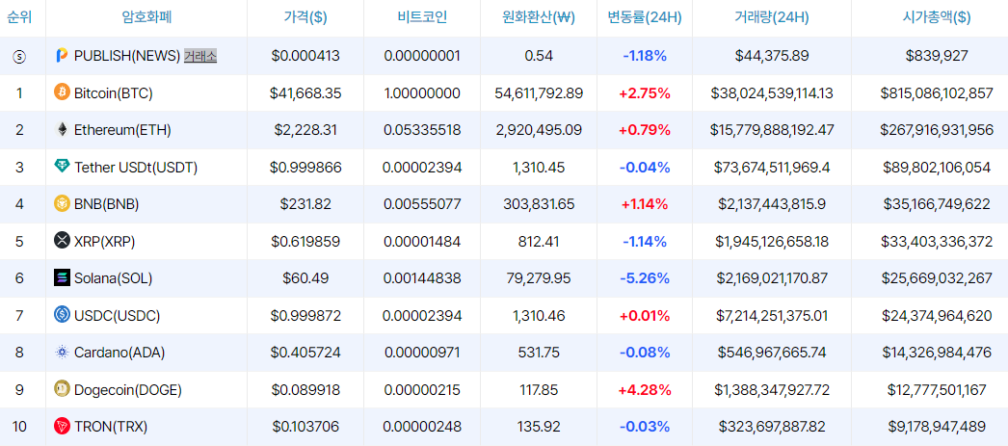Select XRP(XRP) coin name
This screenshot has width=1008, height=446.
(105, 241)
